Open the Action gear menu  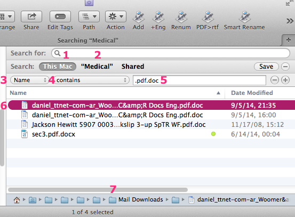click(116, 17)
